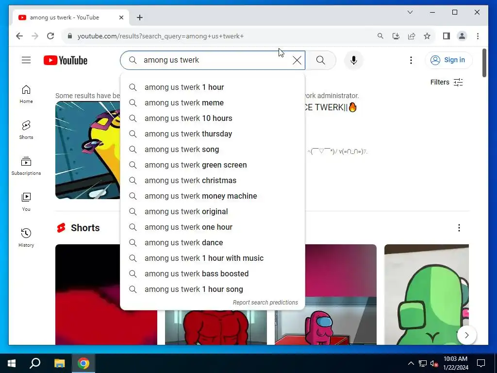The image size is (497, 373).
Task: Grab the page vertical scrollbar
Action: 484,63
